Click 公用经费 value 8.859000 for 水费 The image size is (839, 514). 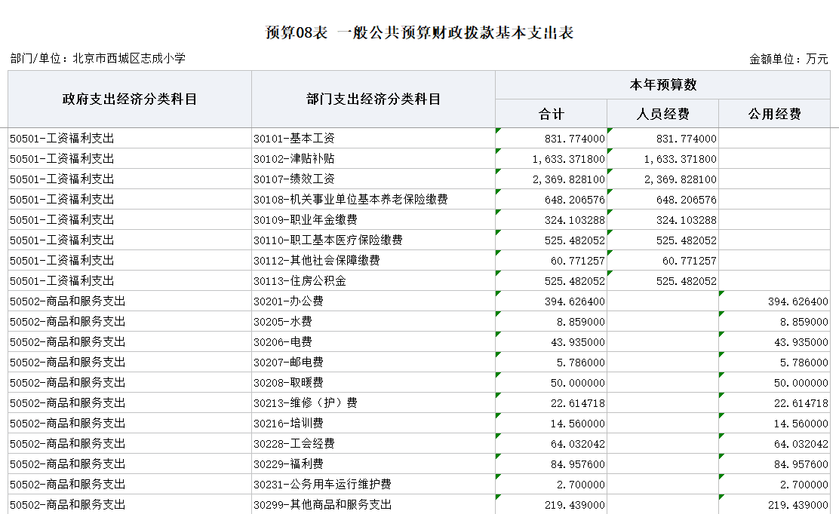click(775, 322)
